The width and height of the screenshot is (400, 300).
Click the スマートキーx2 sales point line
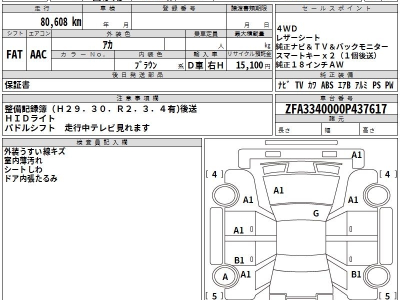pos(326,55)
